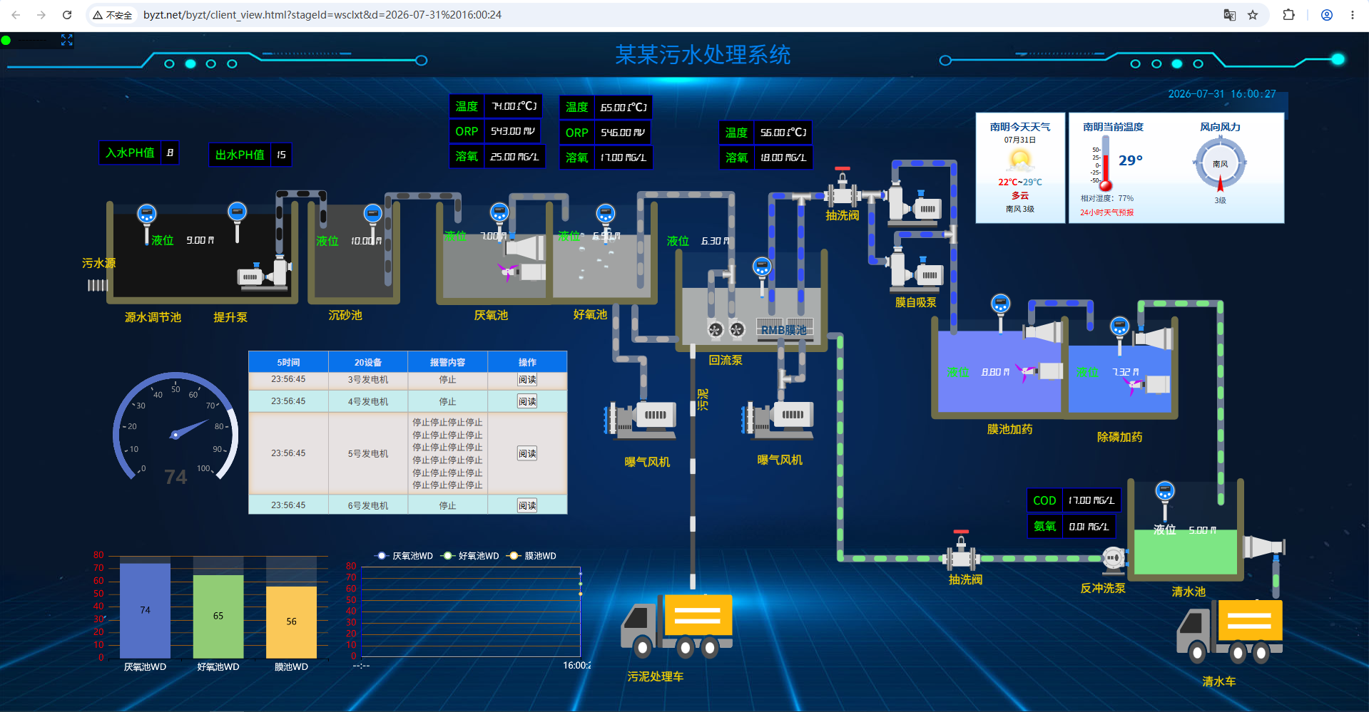
Task: Click 阅读 button for 6号发电机
Action: tap(527, 506)
